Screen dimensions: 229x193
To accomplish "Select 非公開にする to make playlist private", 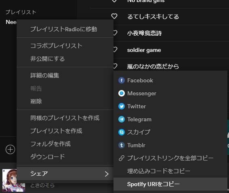I will [x=65, y=59].
